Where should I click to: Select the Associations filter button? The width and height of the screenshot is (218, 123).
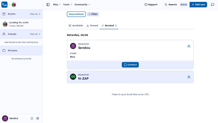[x=76, y=14]
